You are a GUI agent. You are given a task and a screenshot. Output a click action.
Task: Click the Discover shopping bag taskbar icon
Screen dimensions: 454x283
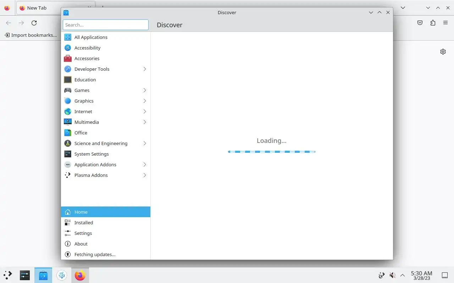[x=43, y=275]
